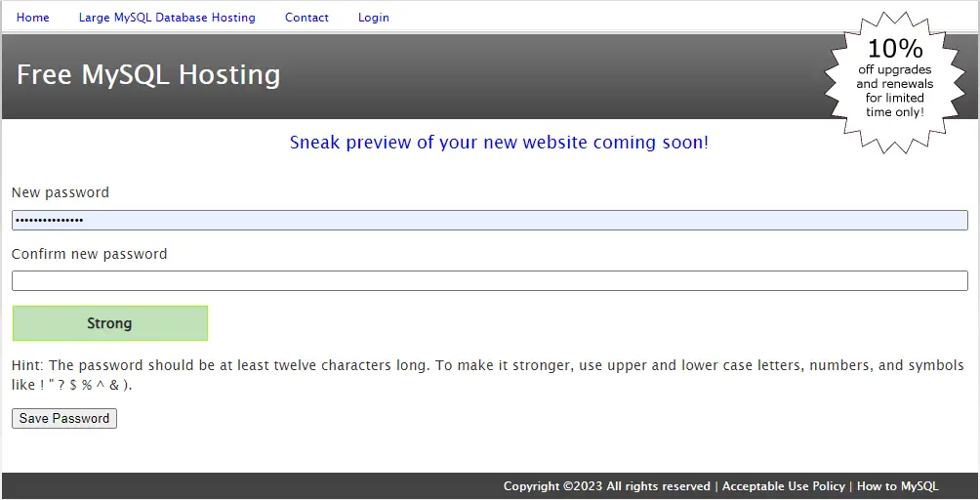Viewport: 980px width, 500px height.
Task: Go to the Contact page
Action: [x=306, y=18]
